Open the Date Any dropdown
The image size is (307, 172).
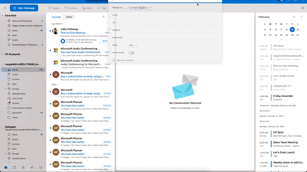point(133,45)
